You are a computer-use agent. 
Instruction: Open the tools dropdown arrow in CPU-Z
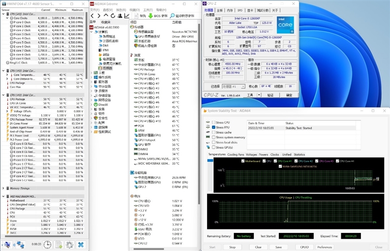coord(259,95)
